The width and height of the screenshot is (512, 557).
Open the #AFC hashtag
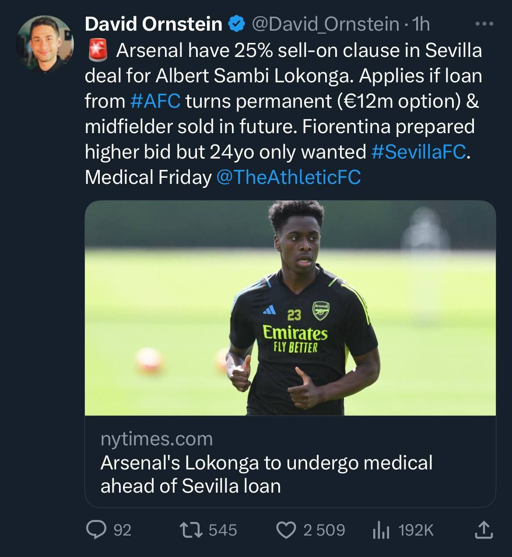tap(155, 101)
